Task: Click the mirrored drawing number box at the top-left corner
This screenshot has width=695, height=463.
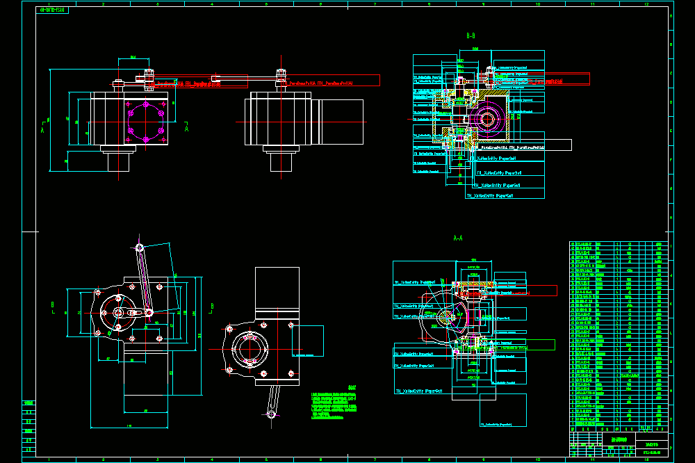Action: pyautogui.click(x=52, y=10)
